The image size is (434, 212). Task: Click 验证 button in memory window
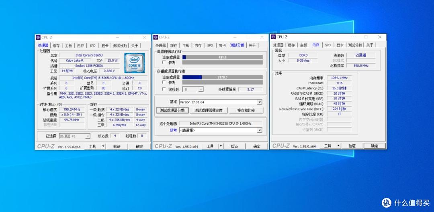(x=352, y=146)
